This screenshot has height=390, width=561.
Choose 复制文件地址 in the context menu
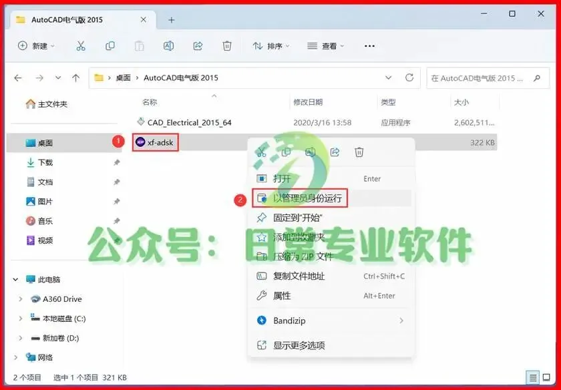(331, 276)
